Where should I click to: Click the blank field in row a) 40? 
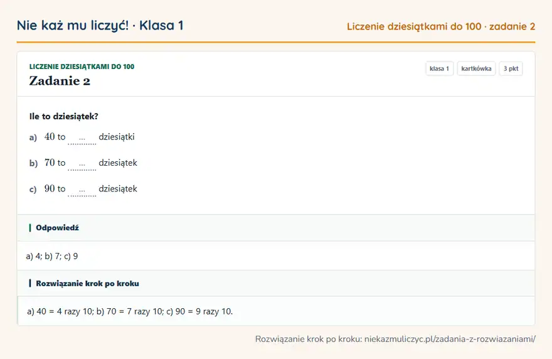coord(82,139)
